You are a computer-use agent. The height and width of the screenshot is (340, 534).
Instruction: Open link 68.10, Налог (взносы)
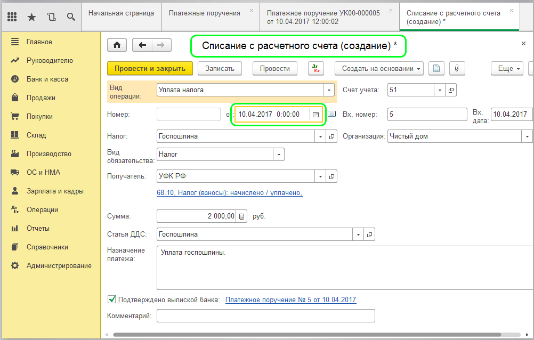230,193
